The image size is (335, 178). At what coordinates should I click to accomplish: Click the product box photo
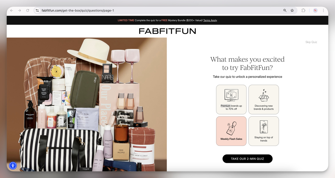pos(87,104)
